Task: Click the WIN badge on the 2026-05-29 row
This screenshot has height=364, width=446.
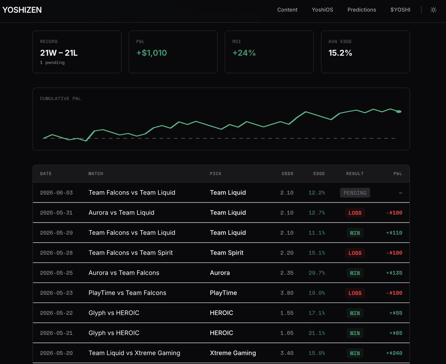Action: (355, 233)
